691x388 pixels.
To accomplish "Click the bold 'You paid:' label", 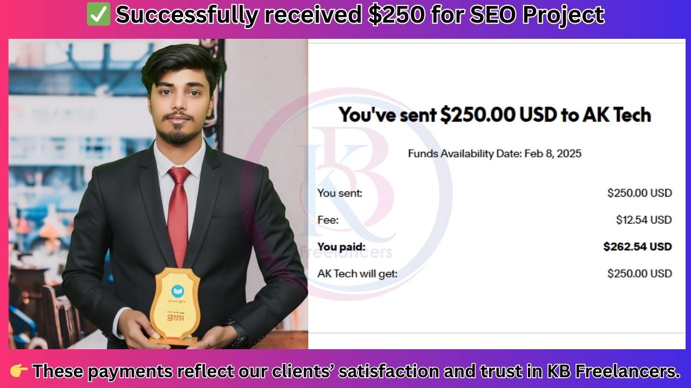I will (341, 247).
